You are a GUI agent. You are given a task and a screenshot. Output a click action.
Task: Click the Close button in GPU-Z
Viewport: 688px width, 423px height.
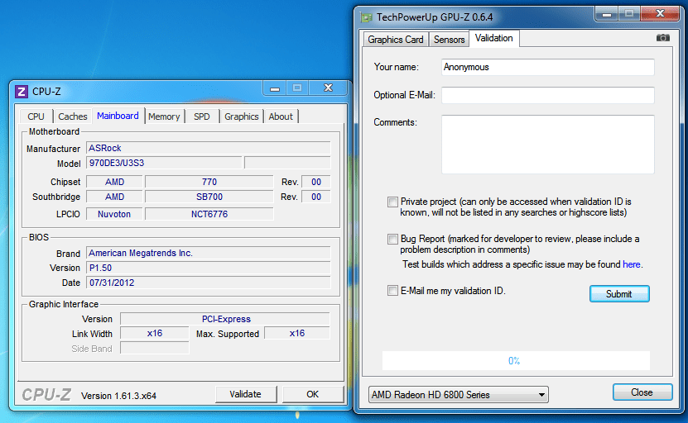tap(642, 392)
